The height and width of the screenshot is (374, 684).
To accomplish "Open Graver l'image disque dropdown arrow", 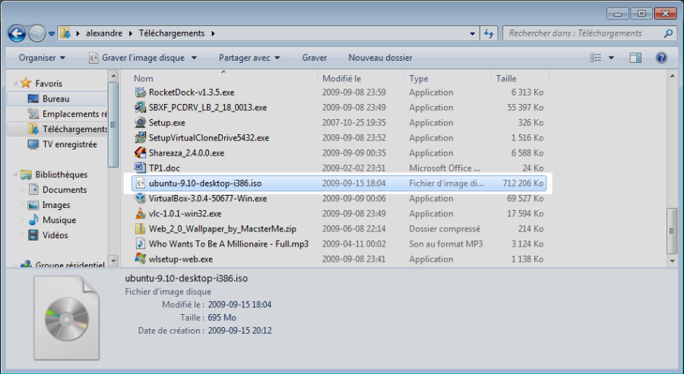I will [x=194, y=58].
